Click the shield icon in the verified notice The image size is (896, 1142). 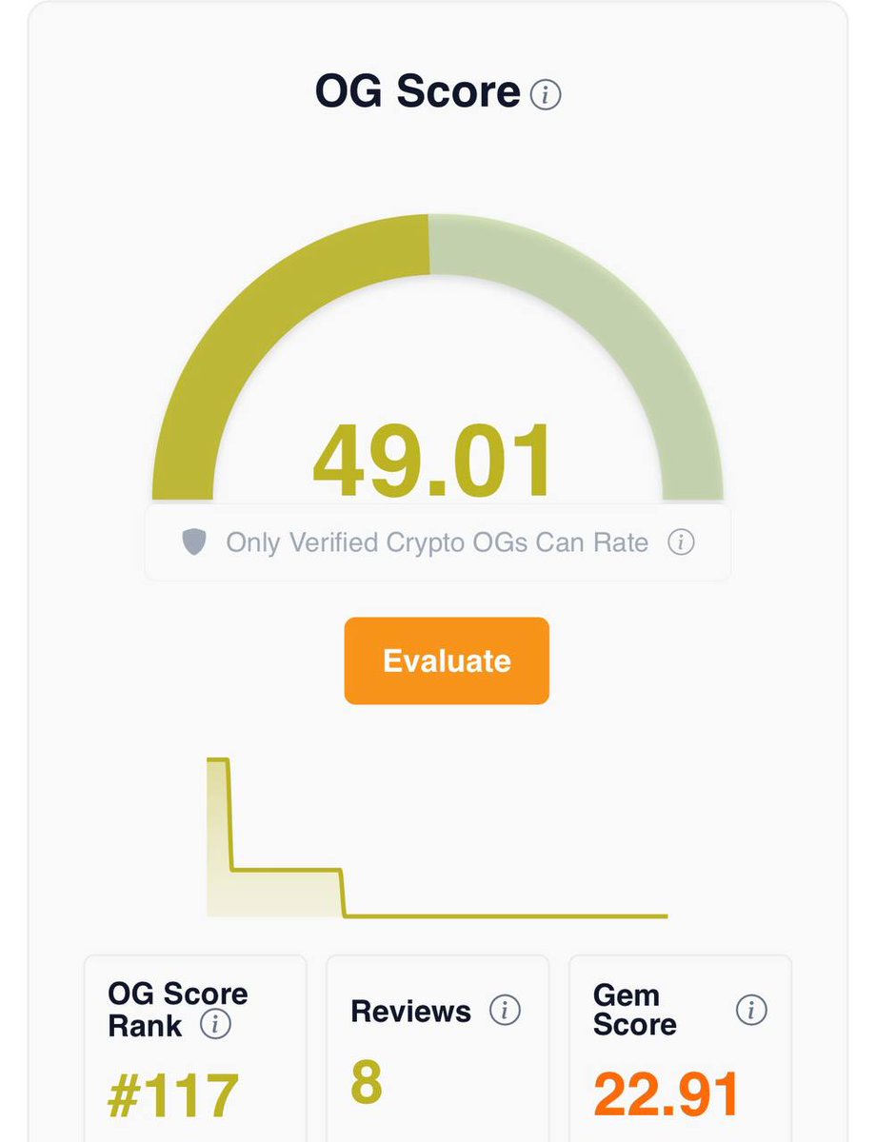tap(194, 542)
